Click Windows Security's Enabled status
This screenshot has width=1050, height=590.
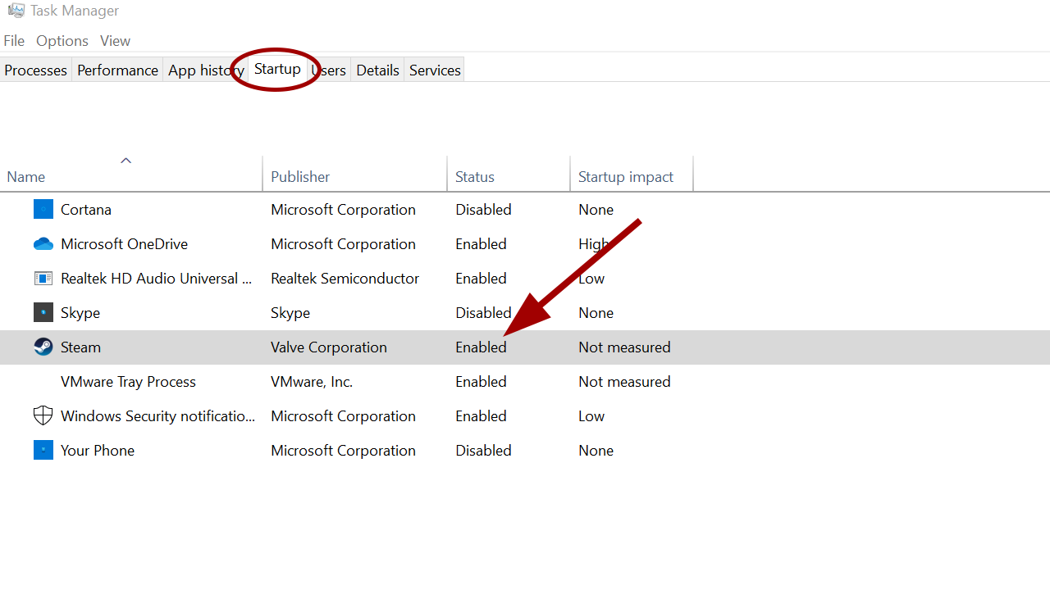(481, 416)
